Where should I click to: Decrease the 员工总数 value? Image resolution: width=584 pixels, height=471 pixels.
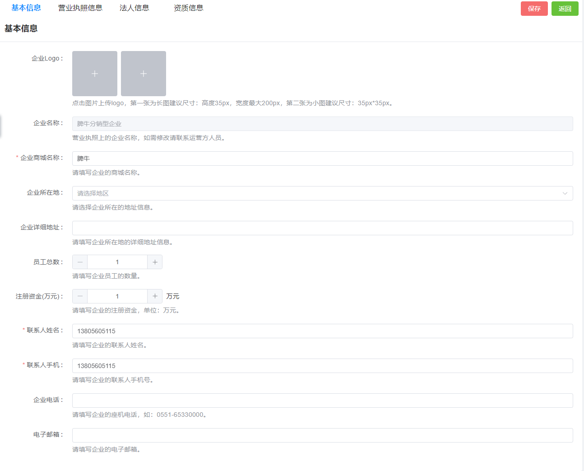click(x=80, y=262)
